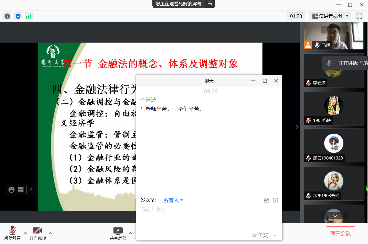368x244 pixels.
Task: Open the chat bubble icon on slide
Action: pos(21,190)
